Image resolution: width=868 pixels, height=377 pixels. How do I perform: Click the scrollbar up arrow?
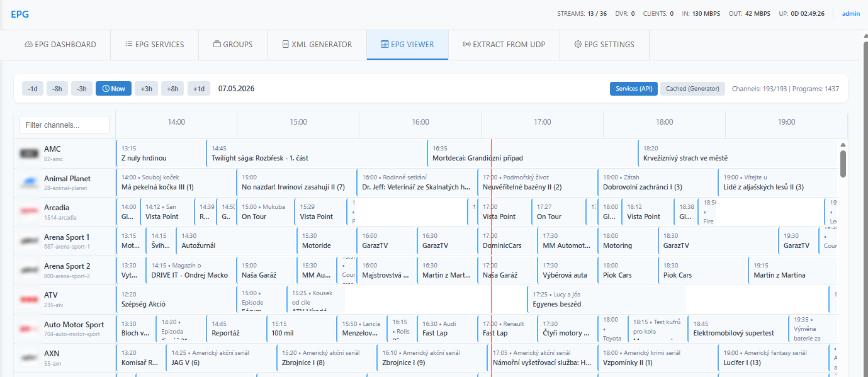[843, 145]
